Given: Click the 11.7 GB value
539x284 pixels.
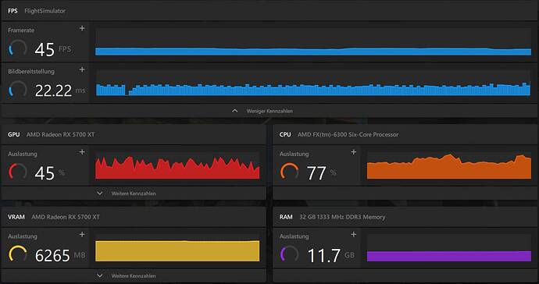Looking at the screenshot, I should point(330,255).
